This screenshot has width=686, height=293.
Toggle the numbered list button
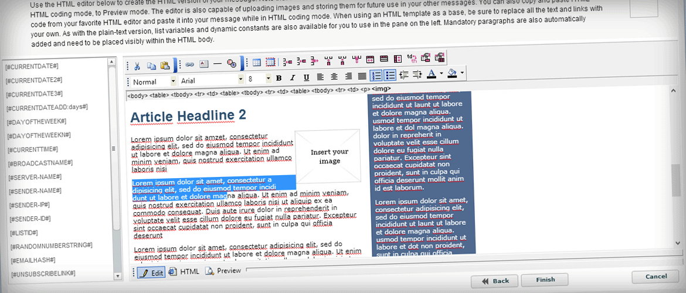(376, 76)
